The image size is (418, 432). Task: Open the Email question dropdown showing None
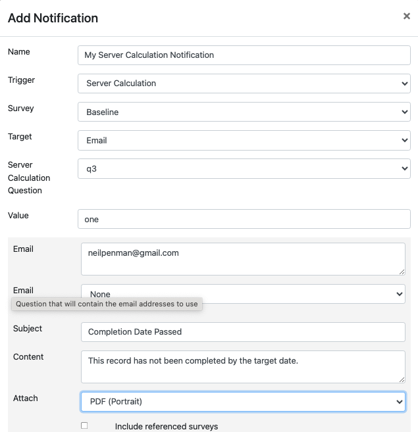pyautogui.click(x=243, y=294)
